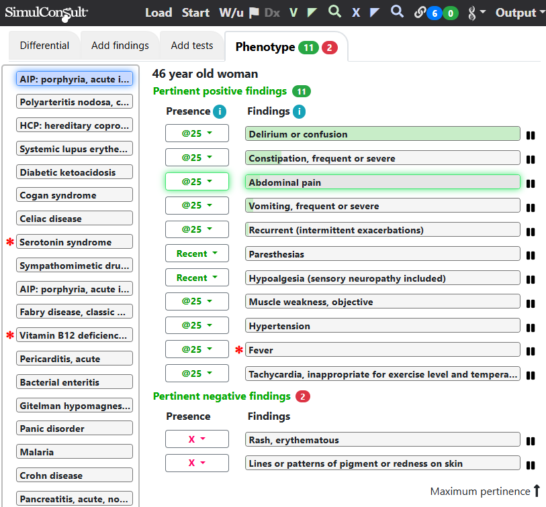
Task: Click the Tachycardia finding
Action: click(383, 374)
